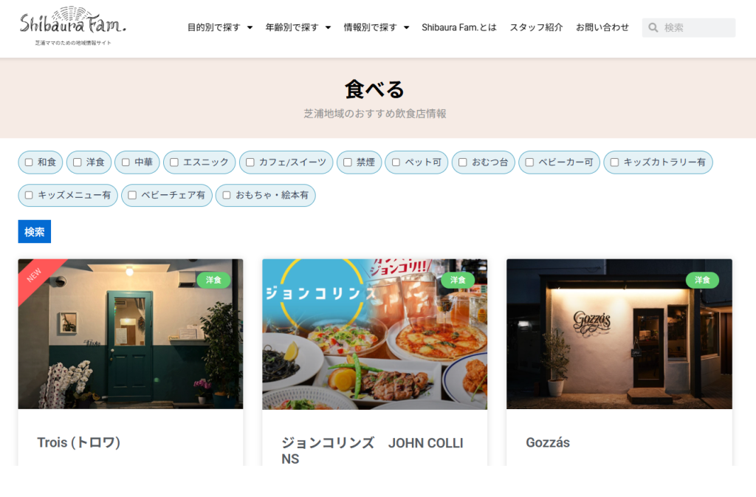This screenshot has width=756, height=497.
Task: Check the 和食 filter checkbox
Action: coord(29,162)
